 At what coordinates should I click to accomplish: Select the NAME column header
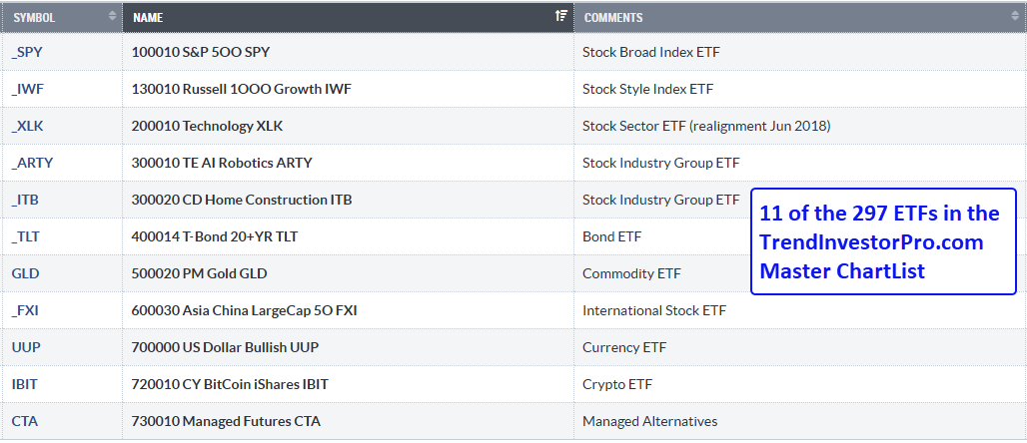point(348,16)
